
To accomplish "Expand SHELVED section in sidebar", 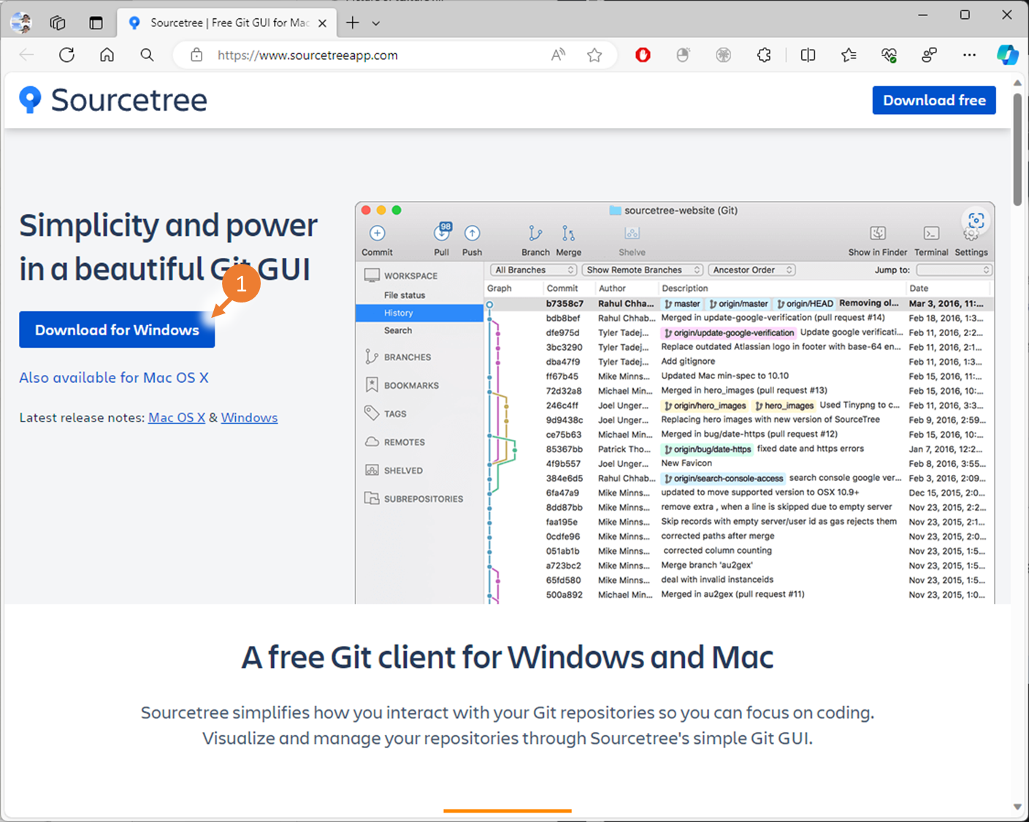I will pos(394,471).
